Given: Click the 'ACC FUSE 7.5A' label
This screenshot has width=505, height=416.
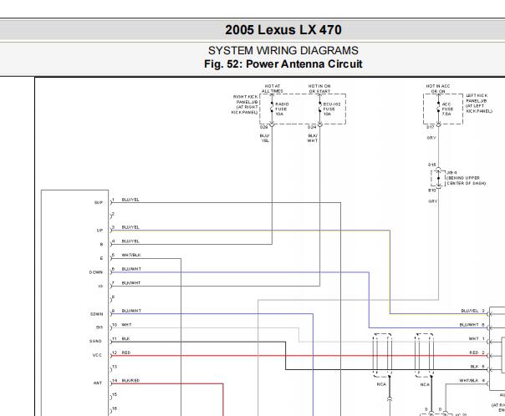Looking at the screenshot, I should tap(447, 109).
